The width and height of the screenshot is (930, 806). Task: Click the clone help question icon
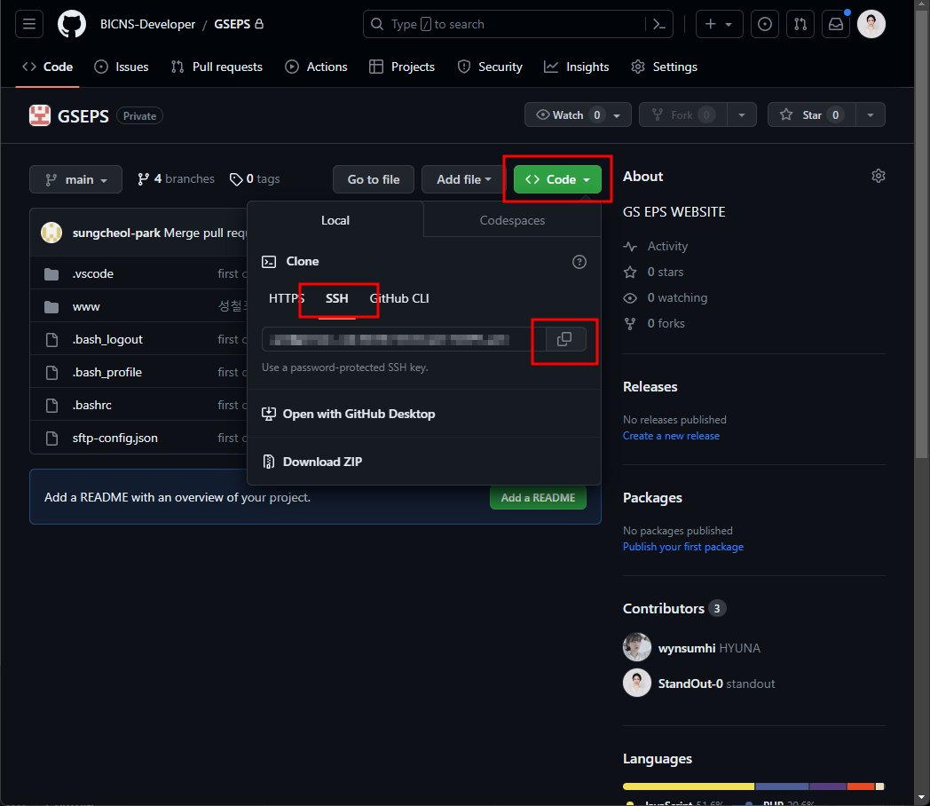579,262
